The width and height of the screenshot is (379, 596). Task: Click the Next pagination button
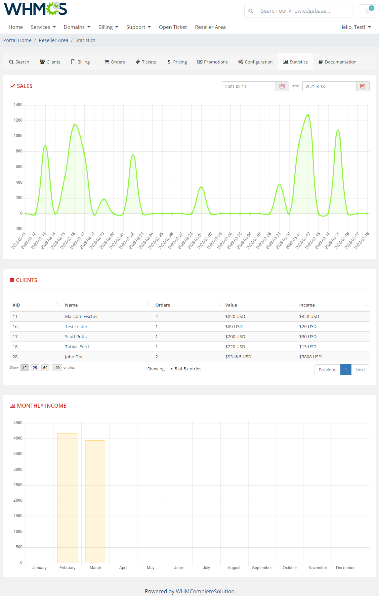[360, 370]
